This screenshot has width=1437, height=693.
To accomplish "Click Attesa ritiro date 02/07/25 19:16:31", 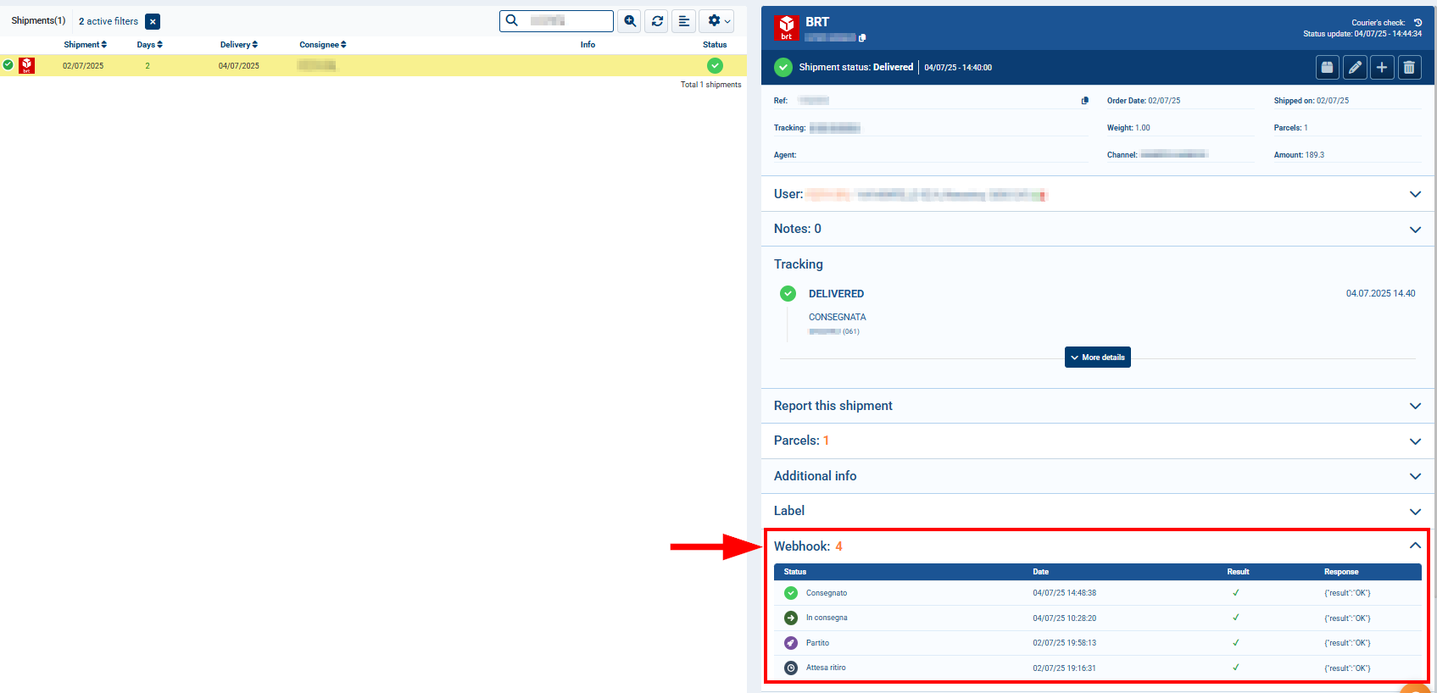I will [x=1064, y=668].
